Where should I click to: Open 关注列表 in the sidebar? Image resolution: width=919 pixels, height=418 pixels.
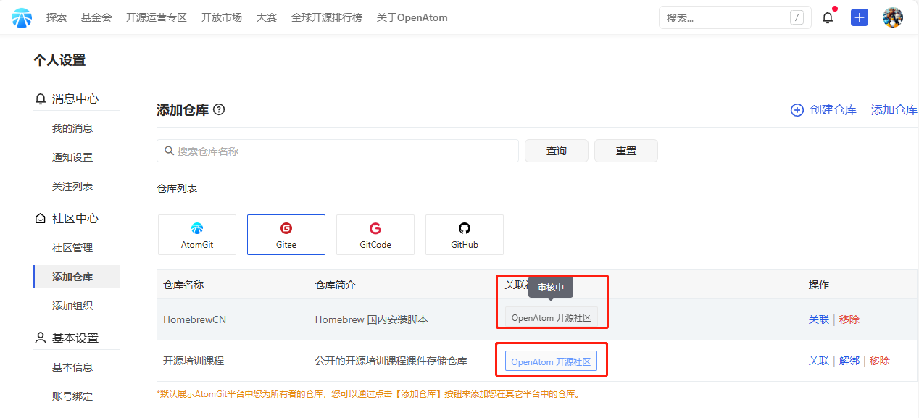72,186
